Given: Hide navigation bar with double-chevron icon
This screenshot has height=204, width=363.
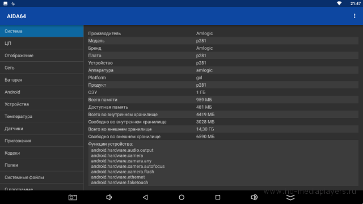Looking at the screenshot, I should (x=290, y=197).
